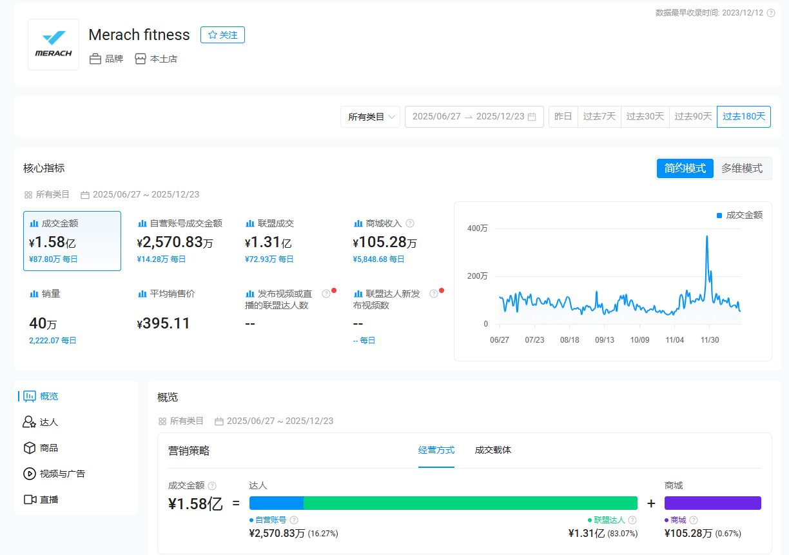This screenshot has height=555, width=789.
Task: Select the 过去30天 time range
Action: (645, 117)
